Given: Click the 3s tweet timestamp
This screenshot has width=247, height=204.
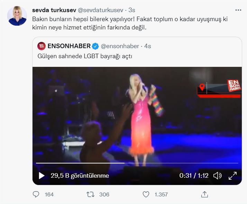Looking at the screenshot, I should (x=132, y=10).
